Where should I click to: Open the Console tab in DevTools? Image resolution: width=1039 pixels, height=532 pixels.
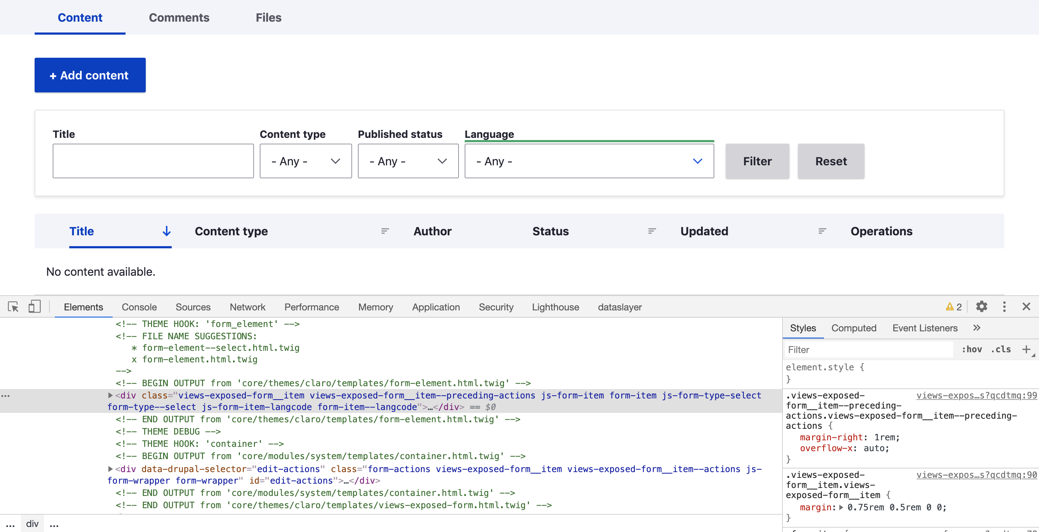(x=139, y=307)
